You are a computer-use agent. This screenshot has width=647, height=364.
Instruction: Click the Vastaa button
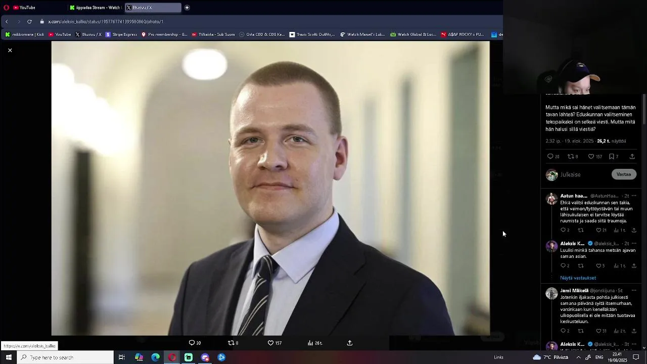point(624,174)
